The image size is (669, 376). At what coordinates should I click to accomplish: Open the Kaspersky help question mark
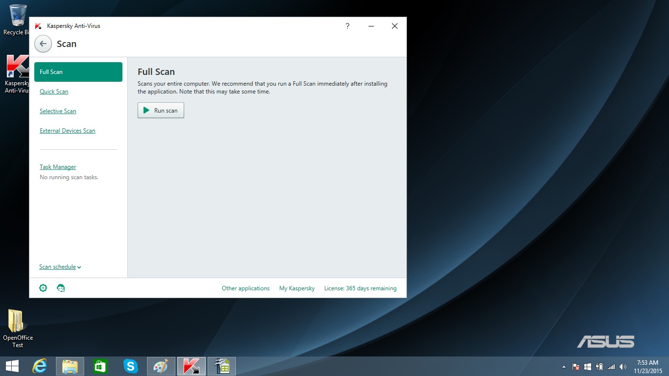click(347, 26)
